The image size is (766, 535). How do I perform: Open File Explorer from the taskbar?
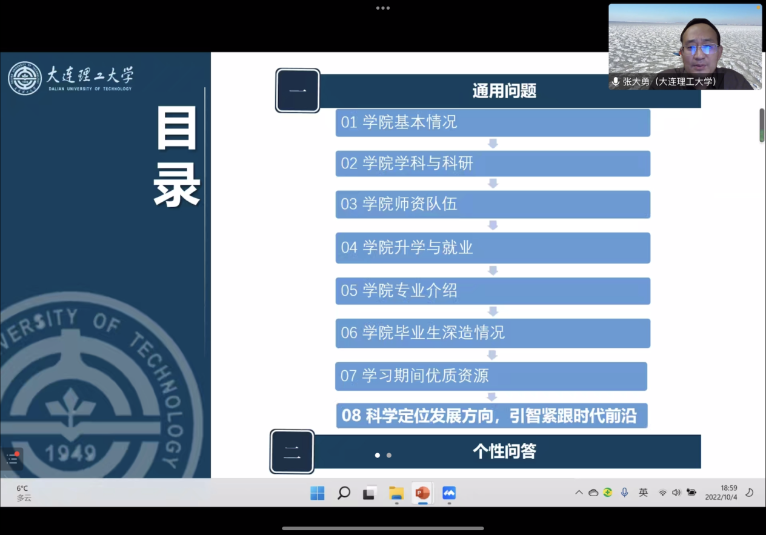click(396, 493)
